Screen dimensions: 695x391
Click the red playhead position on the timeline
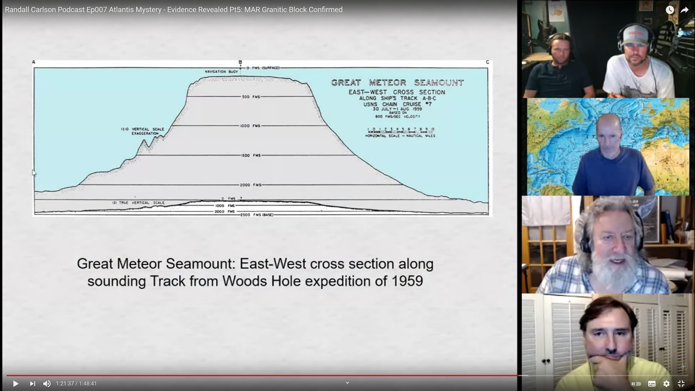(517, 375)
